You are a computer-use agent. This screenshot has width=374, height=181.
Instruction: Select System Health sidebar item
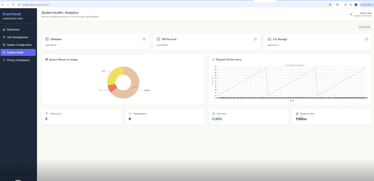tap(18, 53)
